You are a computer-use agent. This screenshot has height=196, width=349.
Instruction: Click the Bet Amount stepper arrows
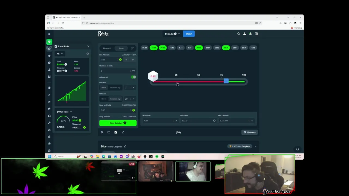(117, 60)
